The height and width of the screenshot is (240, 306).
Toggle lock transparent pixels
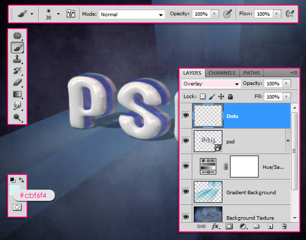pos(202,96)
